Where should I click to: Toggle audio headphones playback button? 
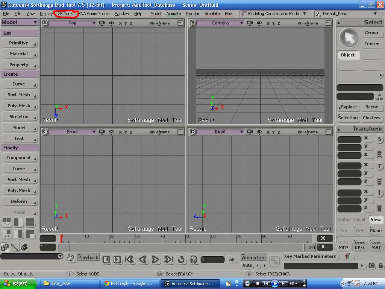[194, 260]
